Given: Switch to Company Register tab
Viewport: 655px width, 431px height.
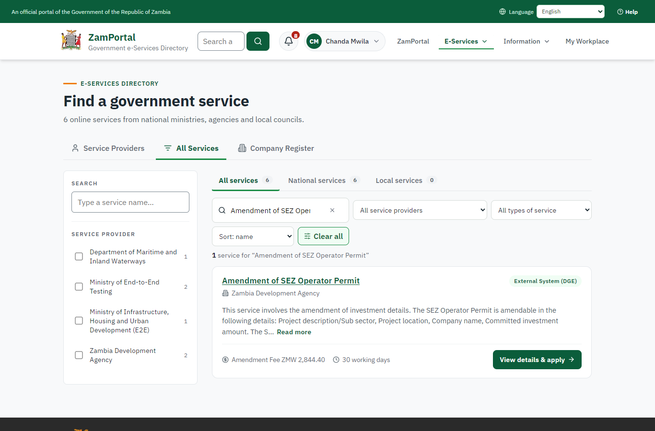Looking at the screenshot, I should pyautogui.click(x=276, y=148).
